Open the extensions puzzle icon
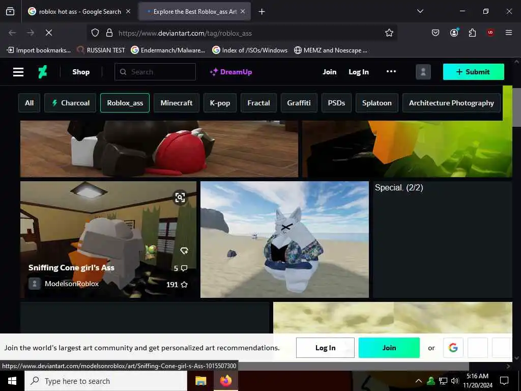 click(472, 33)
